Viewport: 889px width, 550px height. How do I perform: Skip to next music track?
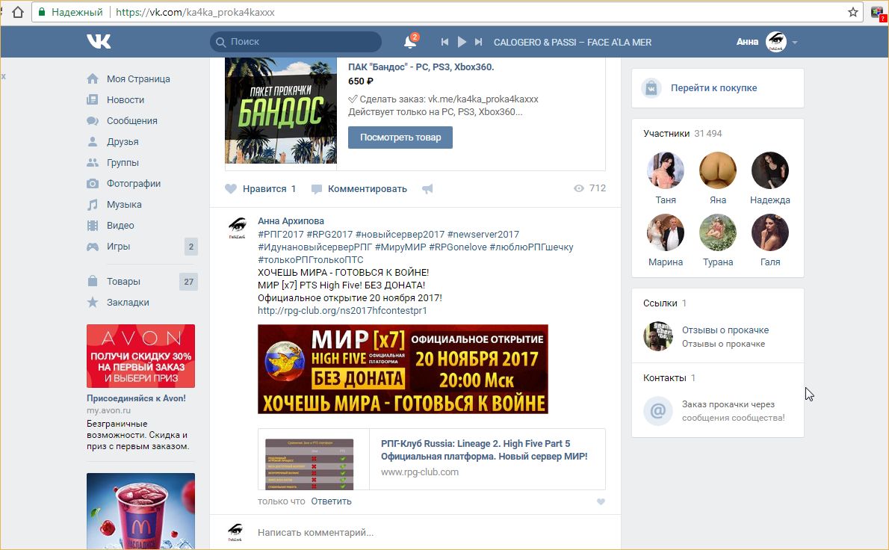478,42
